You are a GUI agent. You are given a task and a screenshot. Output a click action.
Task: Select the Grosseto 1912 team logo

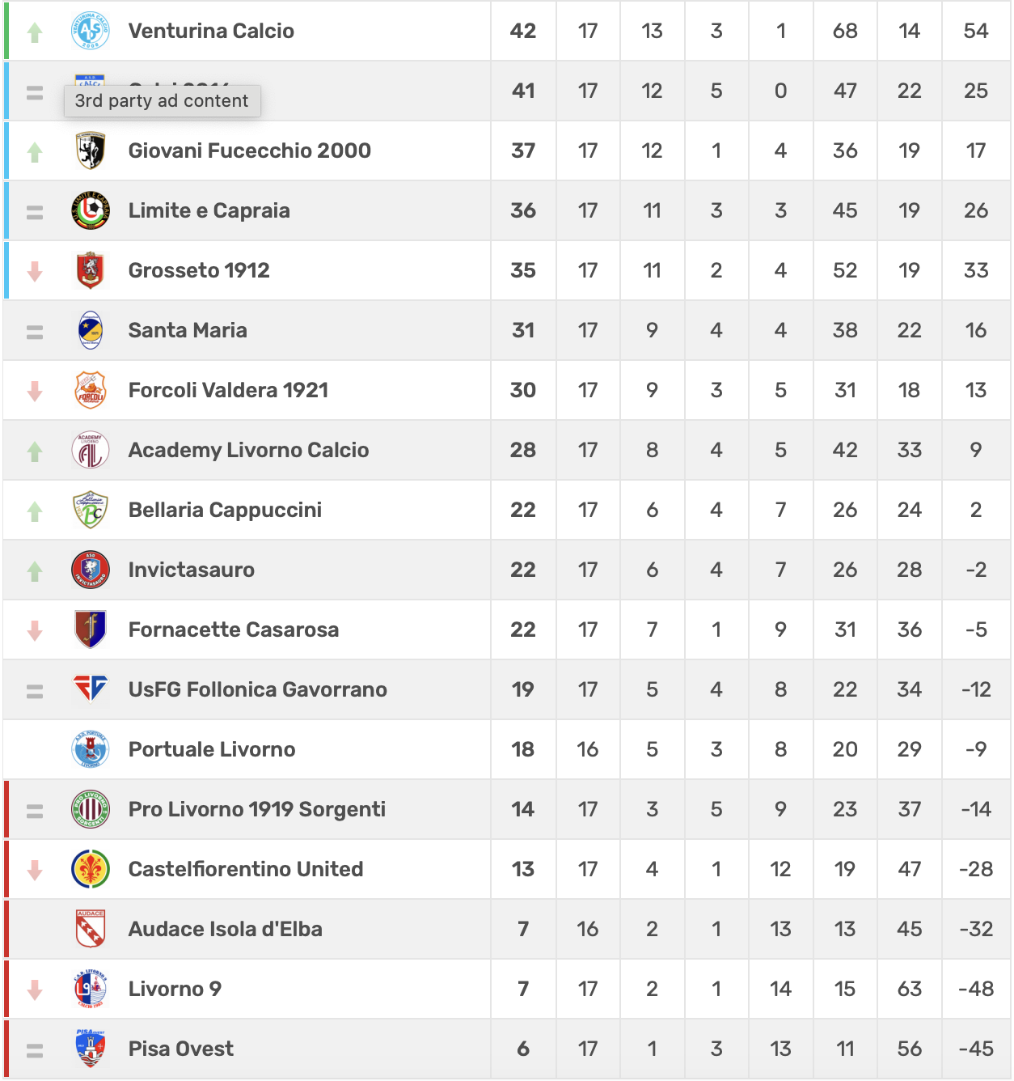91,270
